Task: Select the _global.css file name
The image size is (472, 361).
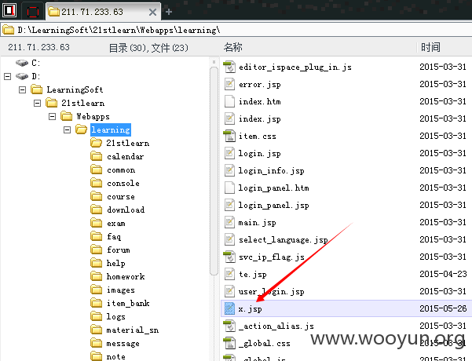Action: coord(265,343)
